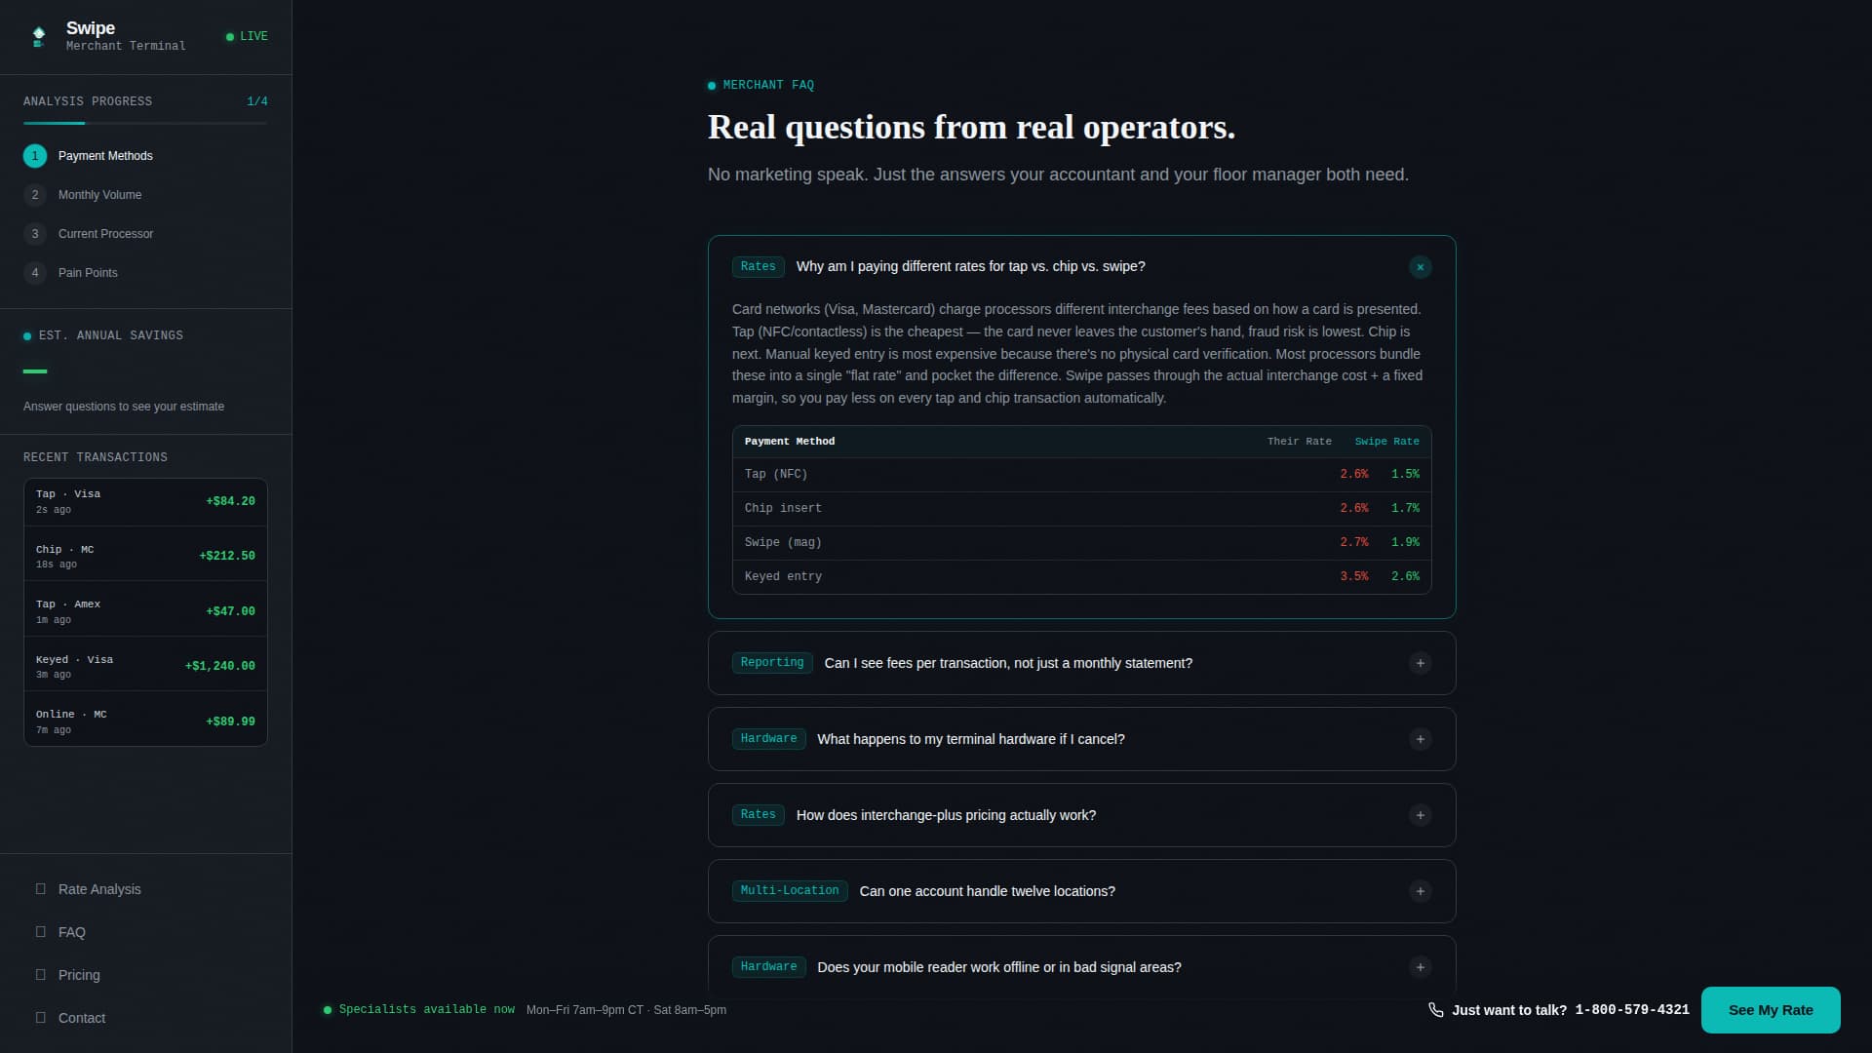Click the See My Rate button
The height and width of the screenshot is (1053, 1872).
(x=1771, y=1010)
